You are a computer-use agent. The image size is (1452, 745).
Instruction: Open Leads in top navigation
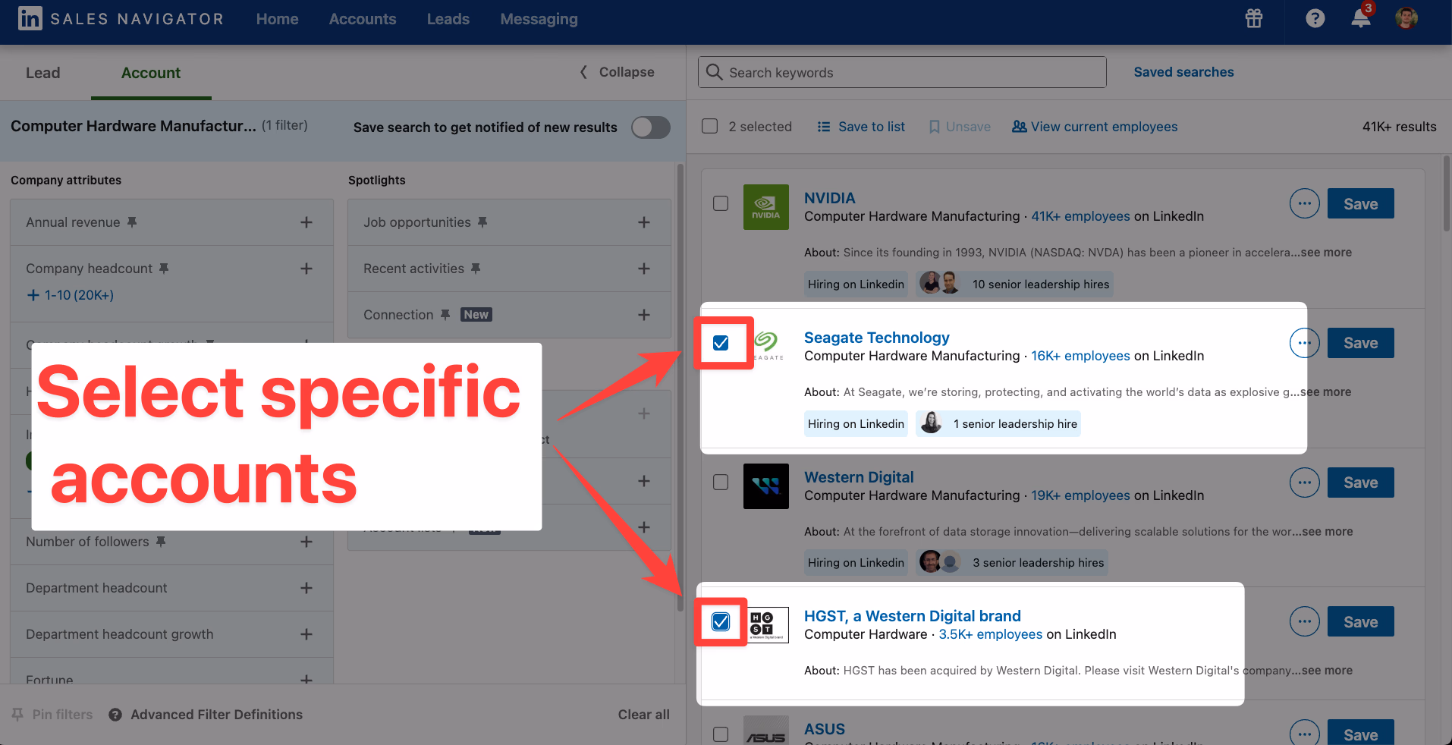[x=448, y=19]
